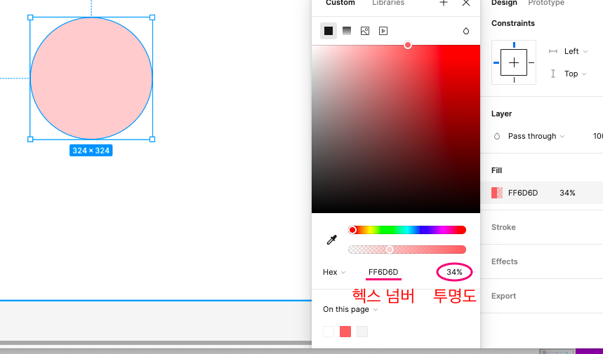
Task: Click the vertical constraint icon beside Top
Action: point(553,74)
